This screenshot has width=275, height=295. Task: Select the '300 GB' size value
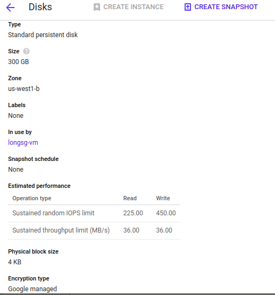18,62
